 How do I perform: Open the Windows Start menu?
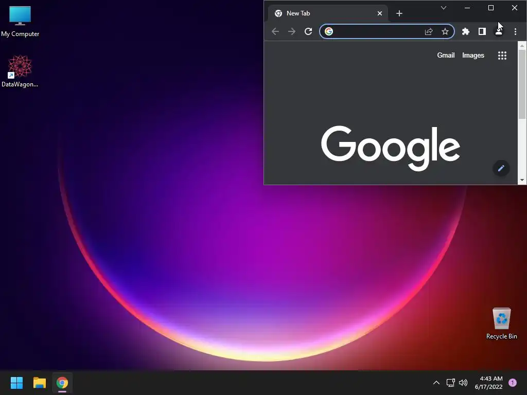[x=16, y=383]
